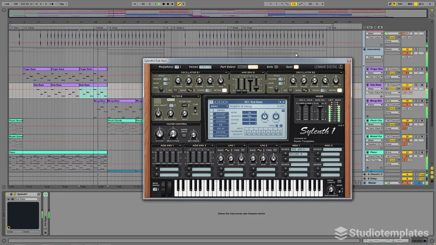Screen dimensions: 436x245
Task: Click the Oscillator B2 Pan knob
Action: coord(336,81)
